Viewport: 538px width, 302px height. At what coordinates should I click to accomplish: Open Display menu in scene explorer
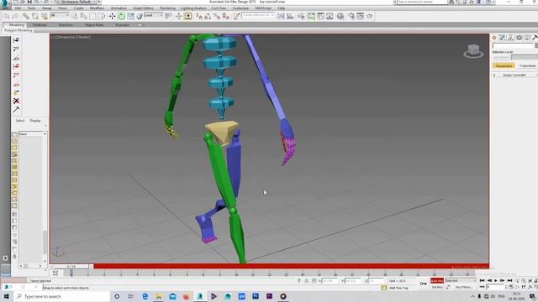tap(35, 121)
